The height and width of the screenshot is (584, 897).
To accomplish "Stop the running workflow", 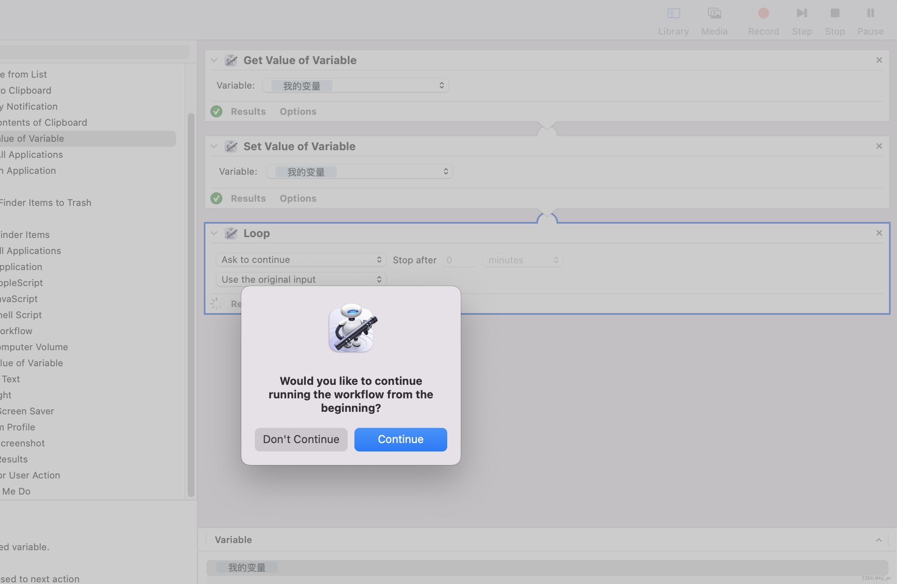I will (835, 14).
